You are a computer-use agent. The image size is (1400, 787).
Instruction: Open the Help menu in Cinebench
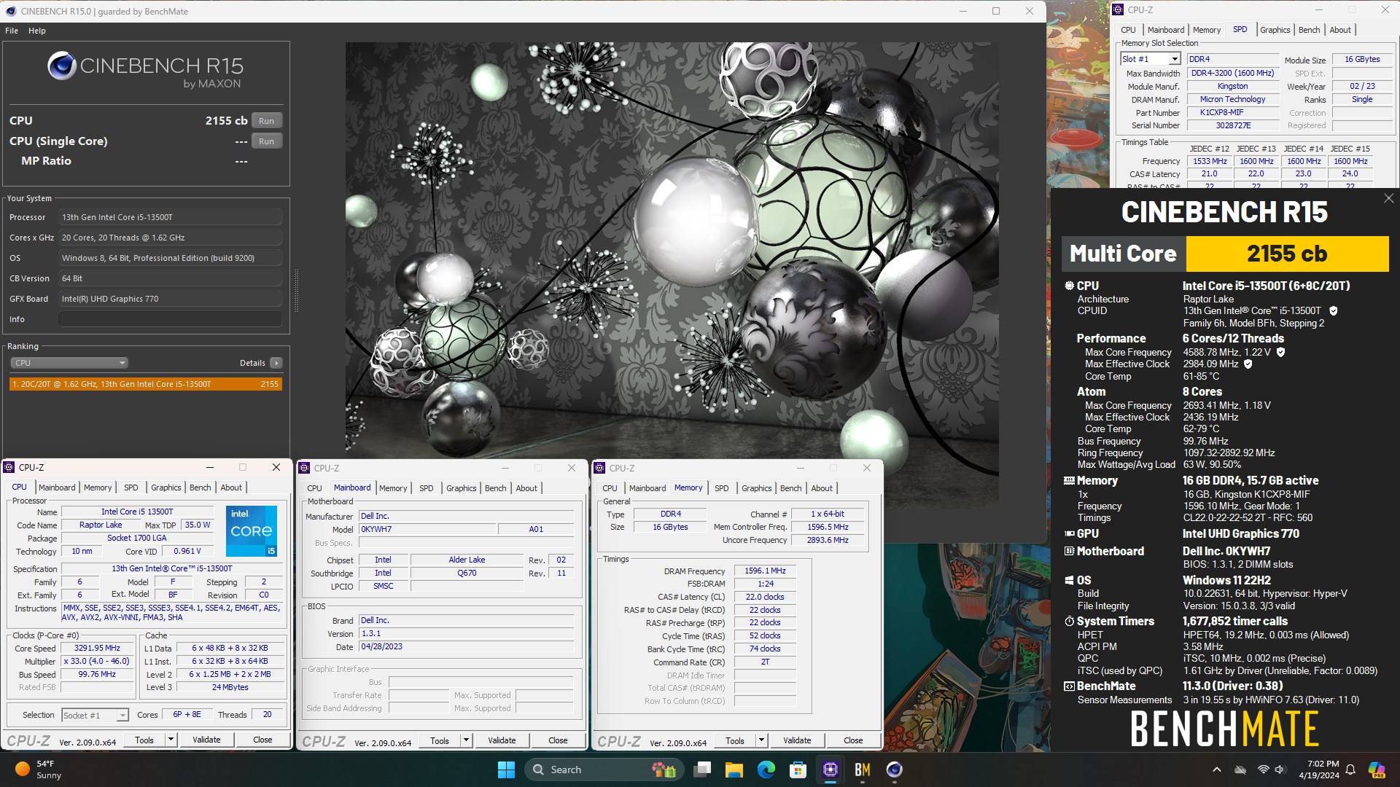pos(37,31)
